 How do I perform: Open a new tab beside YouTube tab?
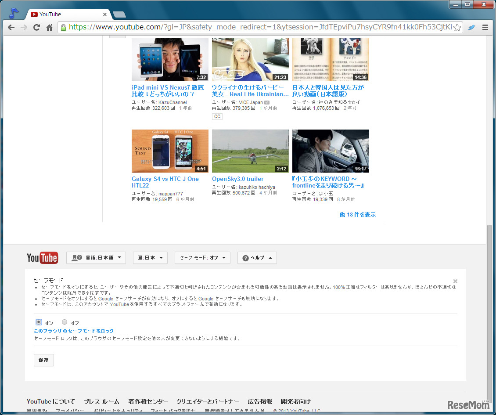click(x=119, y=14)
